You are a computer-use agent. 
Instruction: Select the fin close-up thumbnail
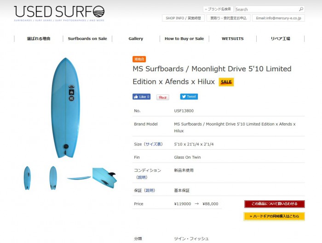(x=105, y=178)
